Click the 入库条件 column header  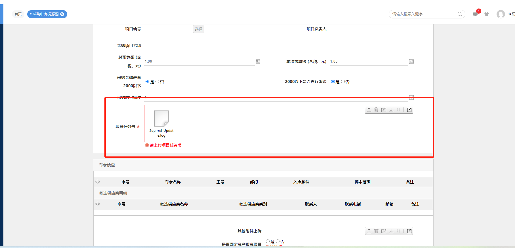coord(301,182)
